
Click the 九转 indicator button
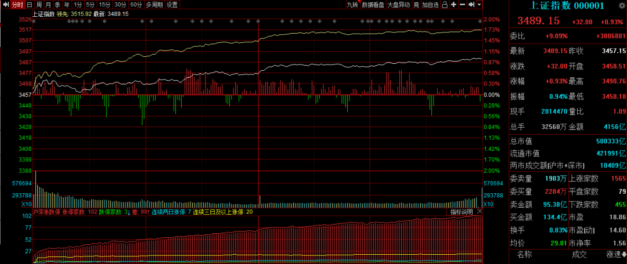pos(353,5)
